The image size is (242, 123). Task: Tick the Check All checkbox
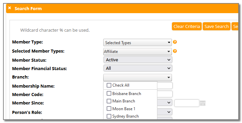(109, 85)
